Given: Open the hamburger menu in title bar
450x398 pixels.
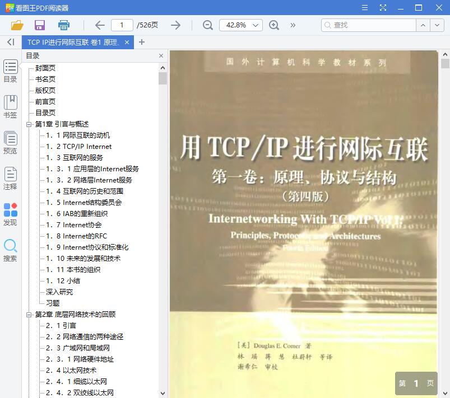Looking at the screenshot, I should tap(365, 7).
